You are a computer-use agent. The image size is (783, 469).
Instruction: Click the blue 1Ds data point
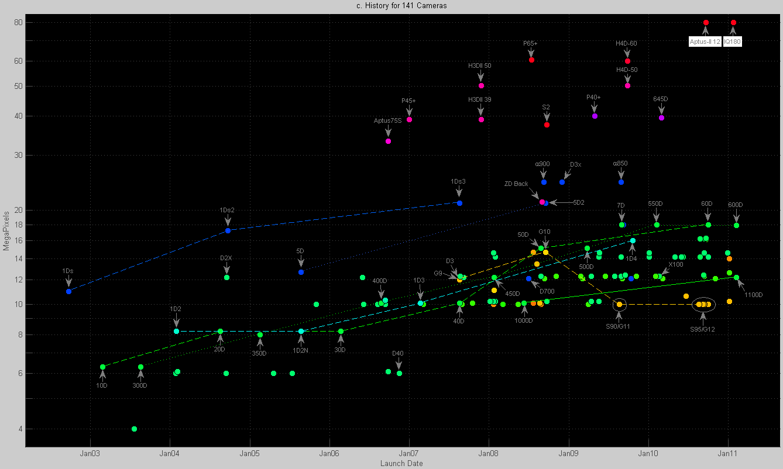coord(68,291)
